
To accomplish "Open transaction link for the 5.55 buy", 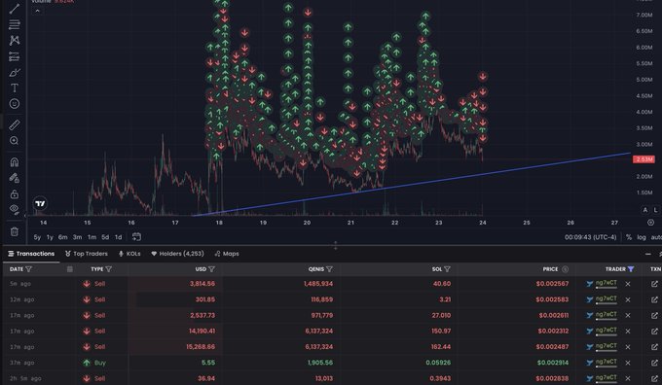I will click(x=654, y=363).
